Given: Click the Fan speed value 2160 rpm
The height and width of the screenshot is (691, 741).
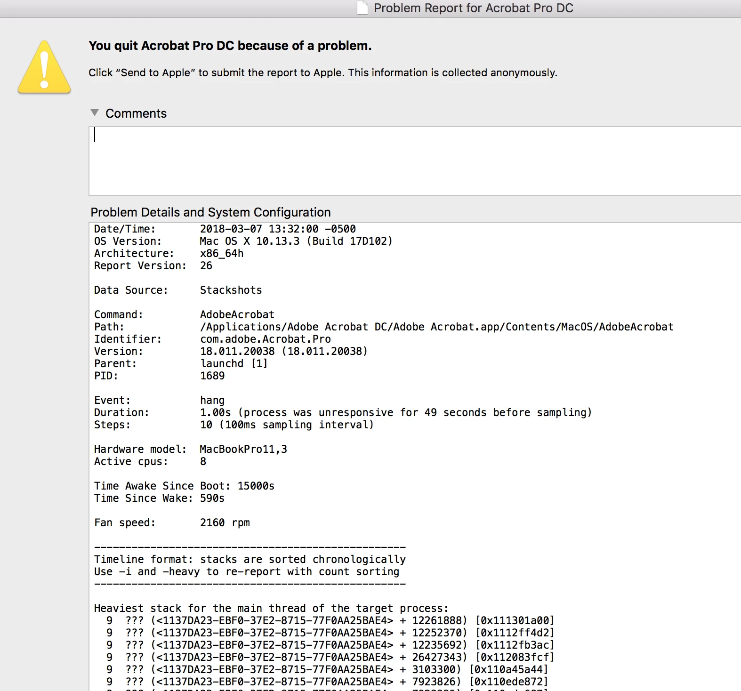Looking at the screenshot, I should (225, 523).
